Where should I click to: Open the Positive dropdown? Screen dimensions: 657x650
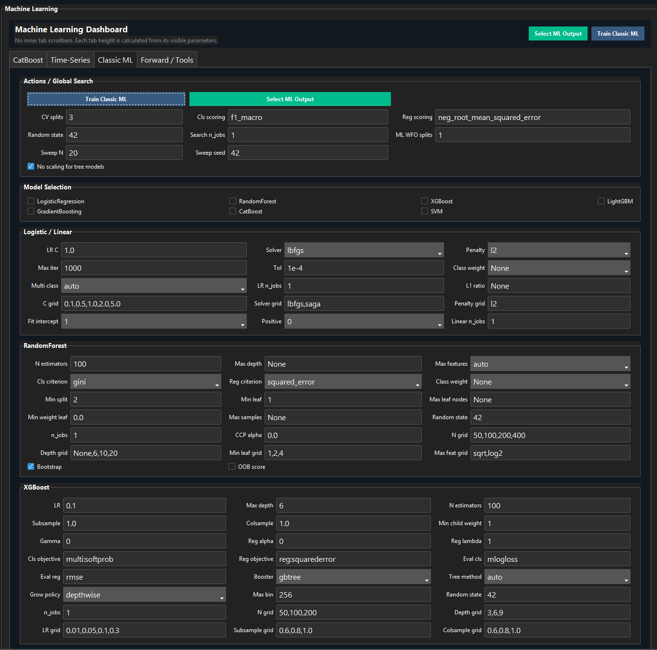tap(364, 321)
